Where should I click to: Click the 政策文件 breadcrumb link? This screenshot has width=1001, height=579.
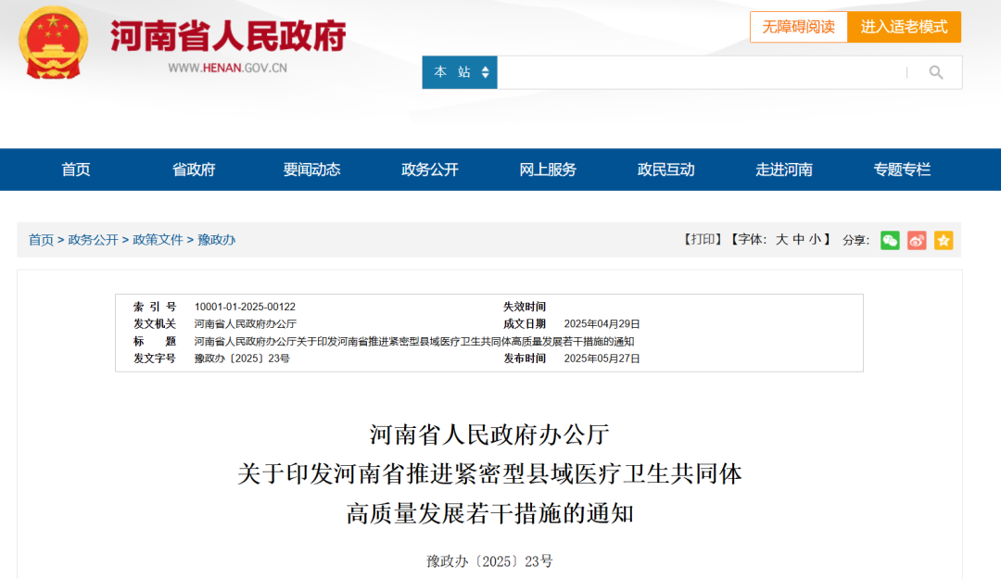pyautogui.click(x=158, y=240)
